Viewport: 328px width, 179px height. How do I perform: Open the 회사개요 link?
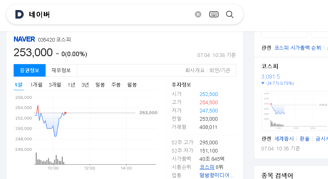(195, 70)
